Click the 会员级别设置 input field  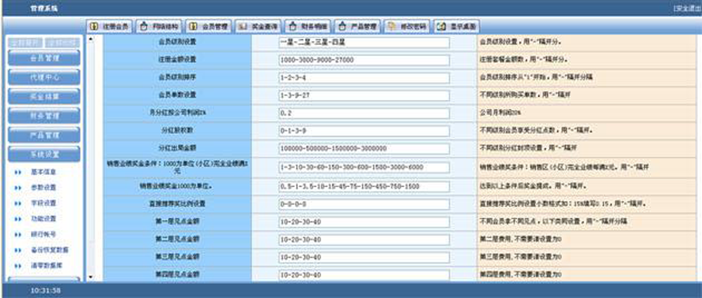tap(364, 43)
